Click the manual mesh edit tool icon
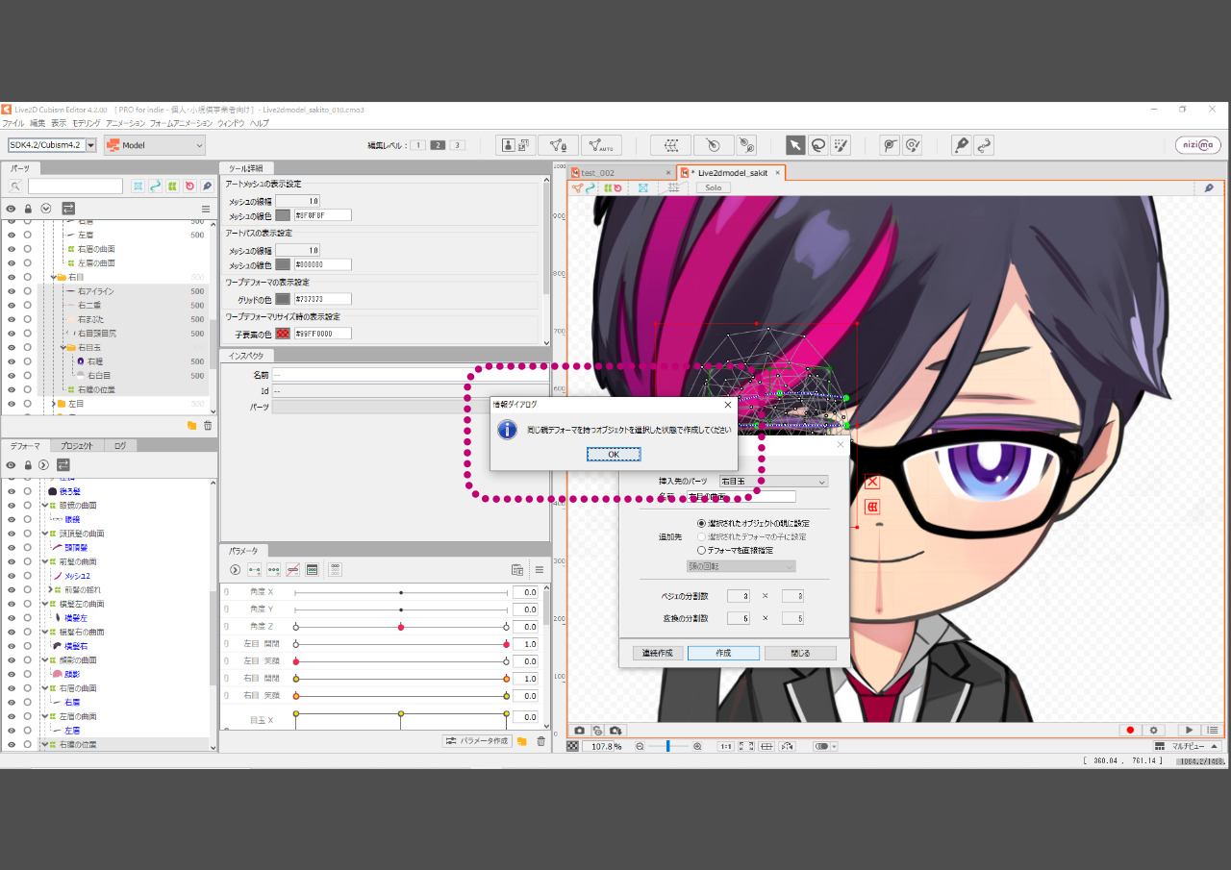Viewport: 1231px width, 870px height. click(558, 145)
